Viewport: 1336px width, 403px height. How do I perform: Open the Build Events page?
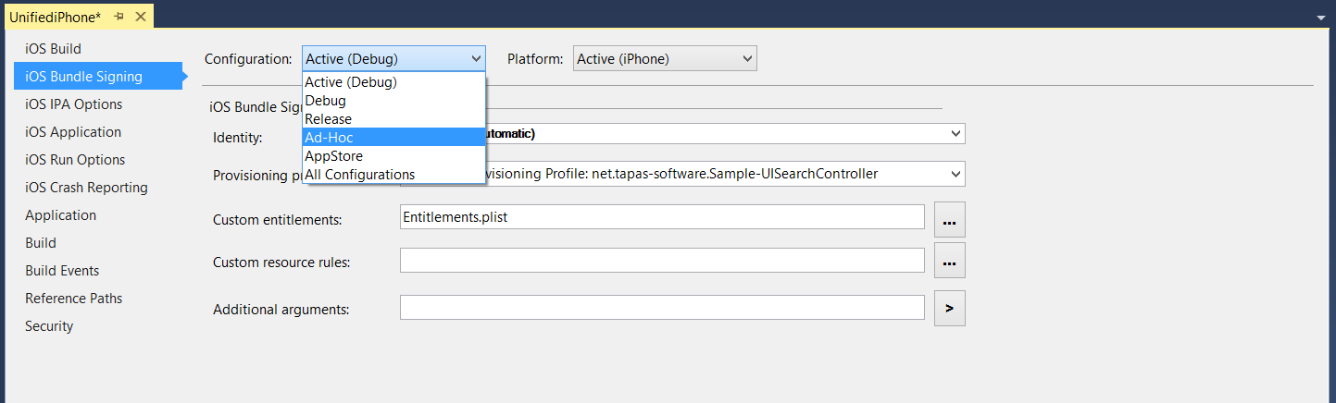tap(62, 270)
